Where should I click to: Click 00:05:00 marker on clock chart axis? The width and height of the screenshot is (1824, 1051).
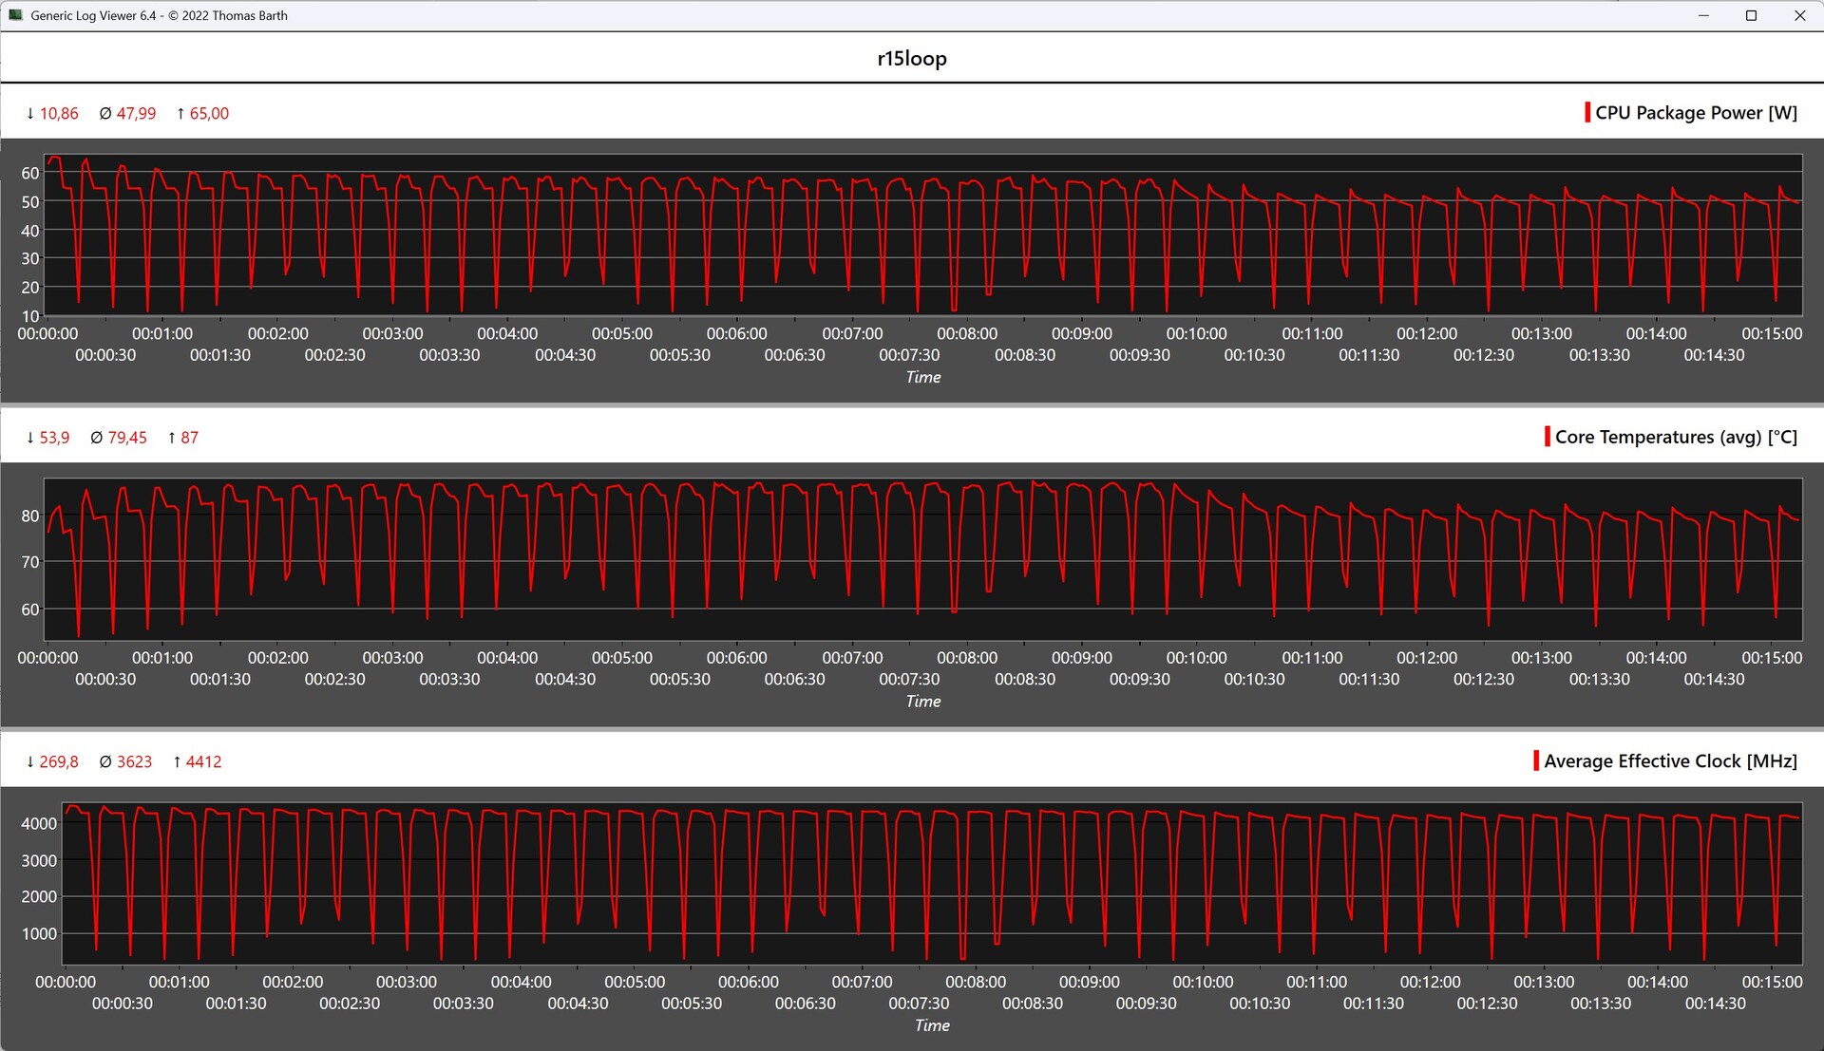635,983
